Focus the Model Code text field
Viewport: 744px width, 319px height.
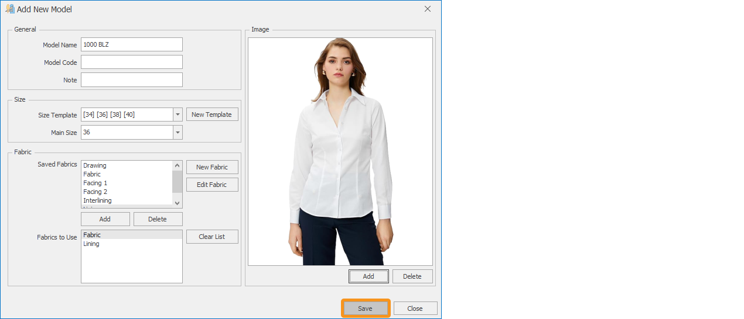point(131,62)
